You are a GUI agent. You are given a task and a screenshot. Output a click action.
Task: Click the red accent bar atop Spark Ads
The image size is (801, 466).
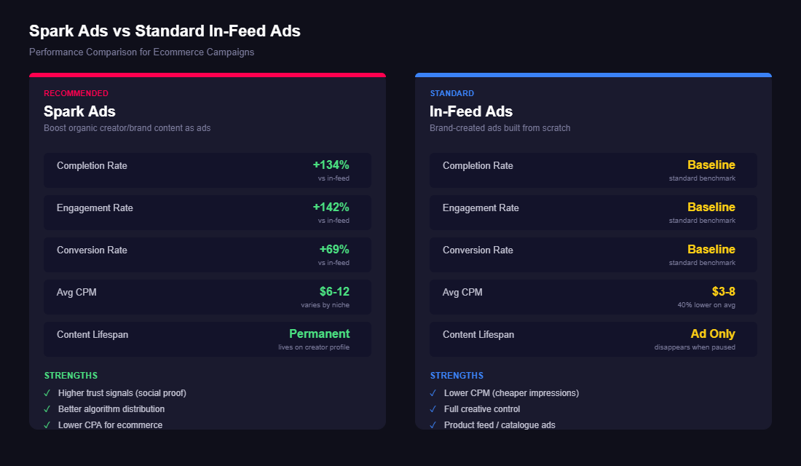click(x=207, y=74)
